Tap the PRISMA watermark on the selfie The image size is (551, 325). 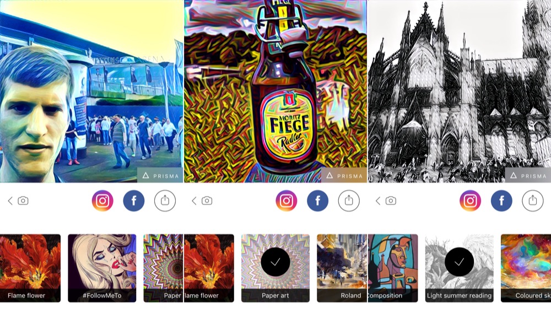point(160,175)
